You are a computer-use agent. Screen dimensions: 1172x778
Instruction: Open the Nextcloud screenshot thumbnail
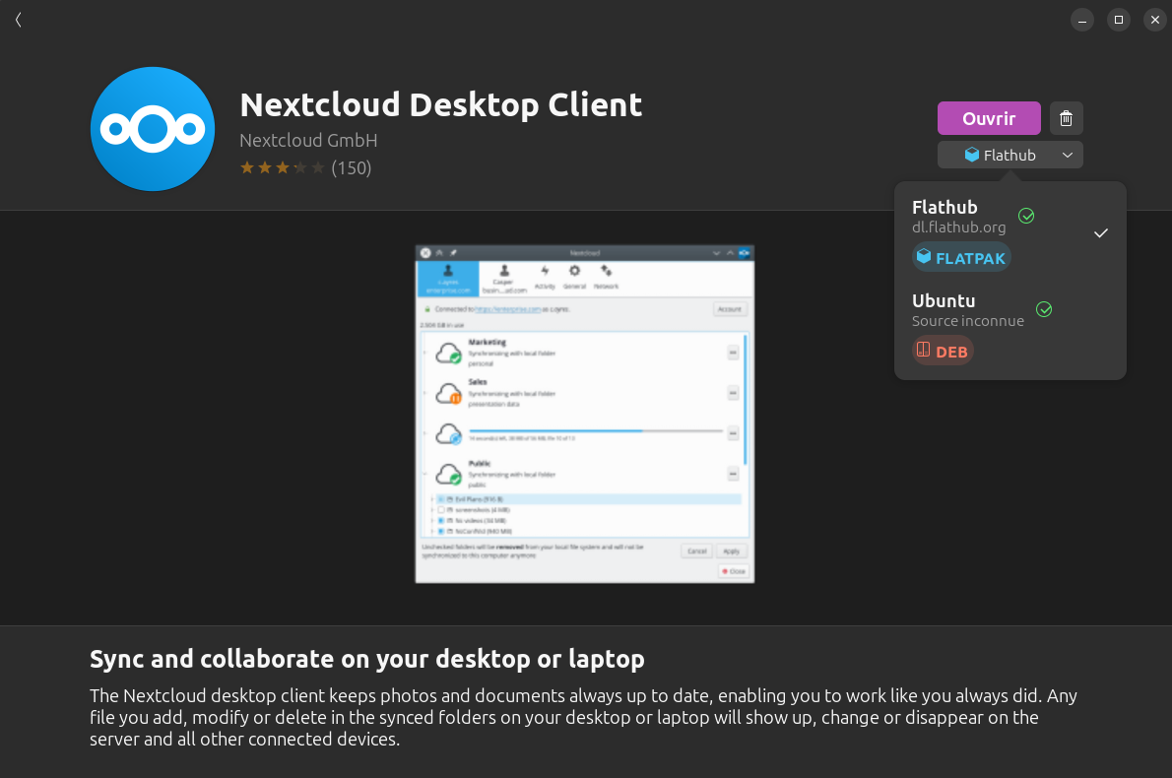584,414
